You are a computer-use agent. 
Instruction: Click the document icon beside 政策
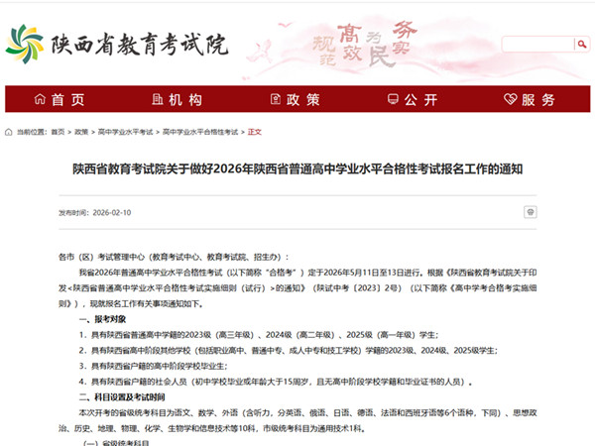pos(276,99)
